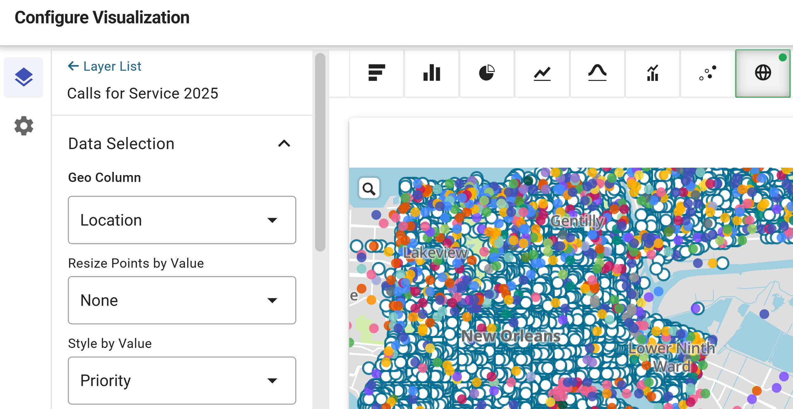This screenshot has height=409, width=793.
Task: Choose the scatter plot visualization
Action: 708,73
